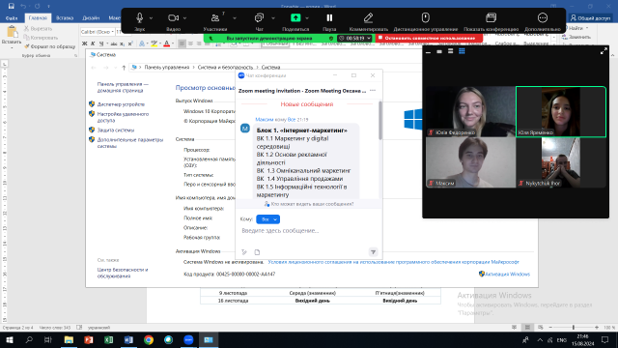Screen dimensions: 618x348
Task: Click Формат по образцу in Word
Action: pos(49,46)
